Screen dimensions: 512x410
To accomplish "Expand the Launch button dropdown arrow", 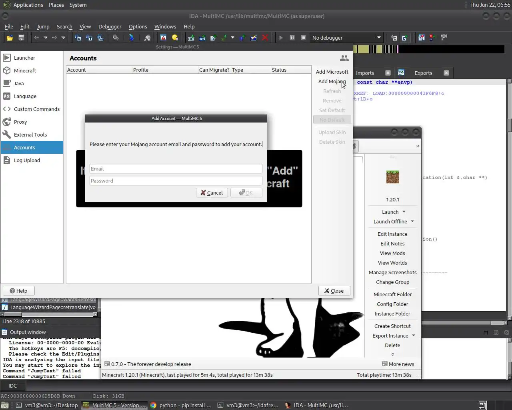I will click(x=404, y=212).
